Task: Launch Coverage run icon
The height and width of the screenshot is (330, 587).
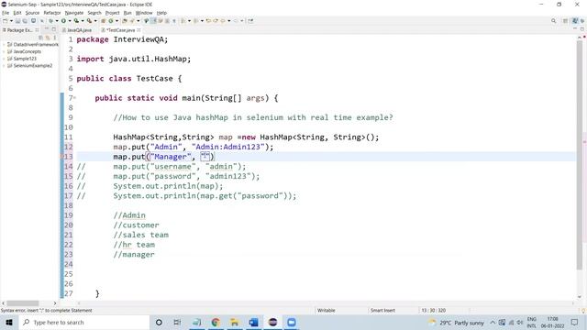Action: click(76, 21)
